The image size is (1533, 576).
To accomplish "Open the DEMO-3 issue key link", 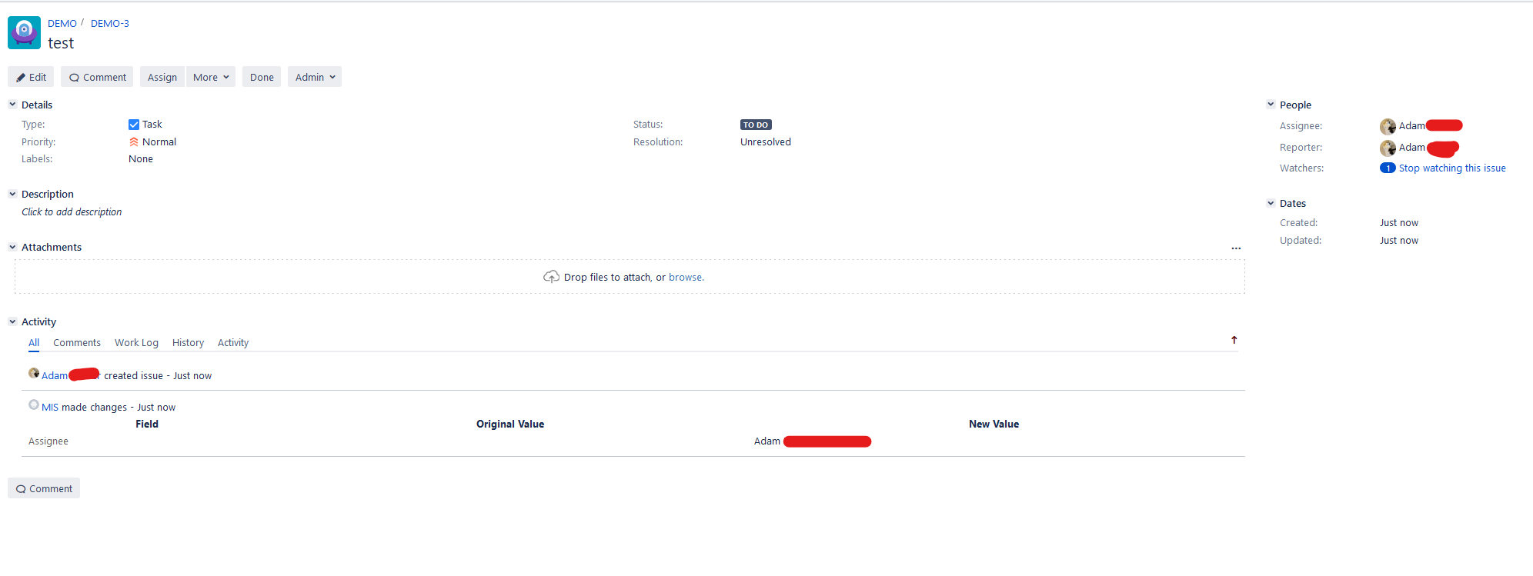I will tap(110, 24).
